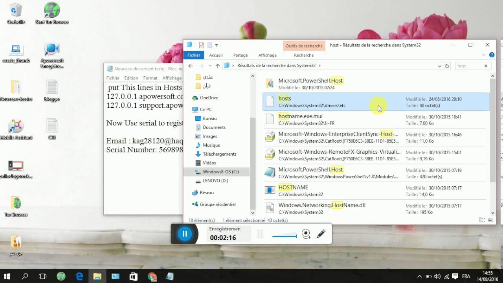
Task: Click the Outils de recherche contextual tab header
Action: (304, 46)
